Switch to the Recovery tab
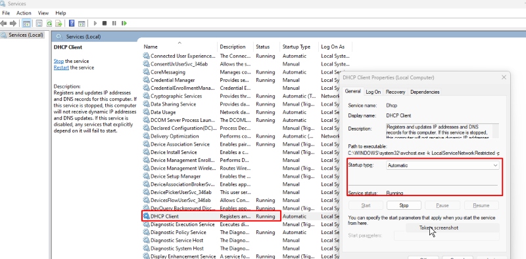Image resolution: width=526 pixels, height=259 pixels. [x=395, y=92]
